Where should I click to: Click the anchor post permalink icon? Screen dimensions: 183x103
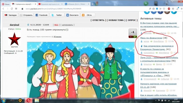coord(28,25)
